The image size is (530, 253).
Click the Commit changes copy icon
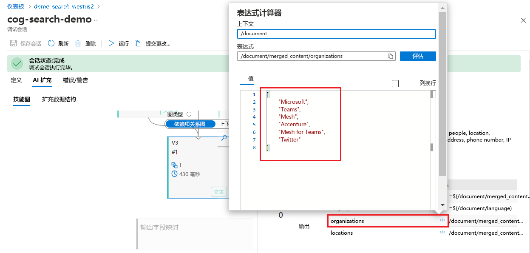(x=138, y=43)
